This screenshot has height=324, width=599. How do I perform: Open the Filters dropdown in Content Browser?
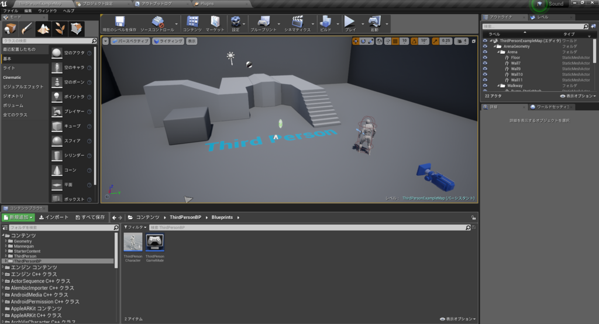coord(135,227)
